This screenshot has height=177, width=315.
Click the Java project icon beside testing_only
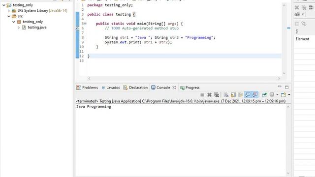[9, 5]
